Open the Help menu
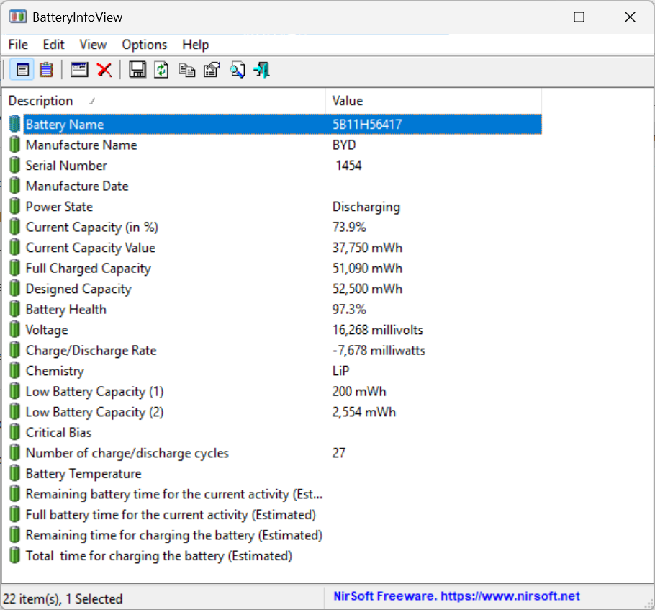This screenshot has width=655, height=610. (x=195, y=45)
